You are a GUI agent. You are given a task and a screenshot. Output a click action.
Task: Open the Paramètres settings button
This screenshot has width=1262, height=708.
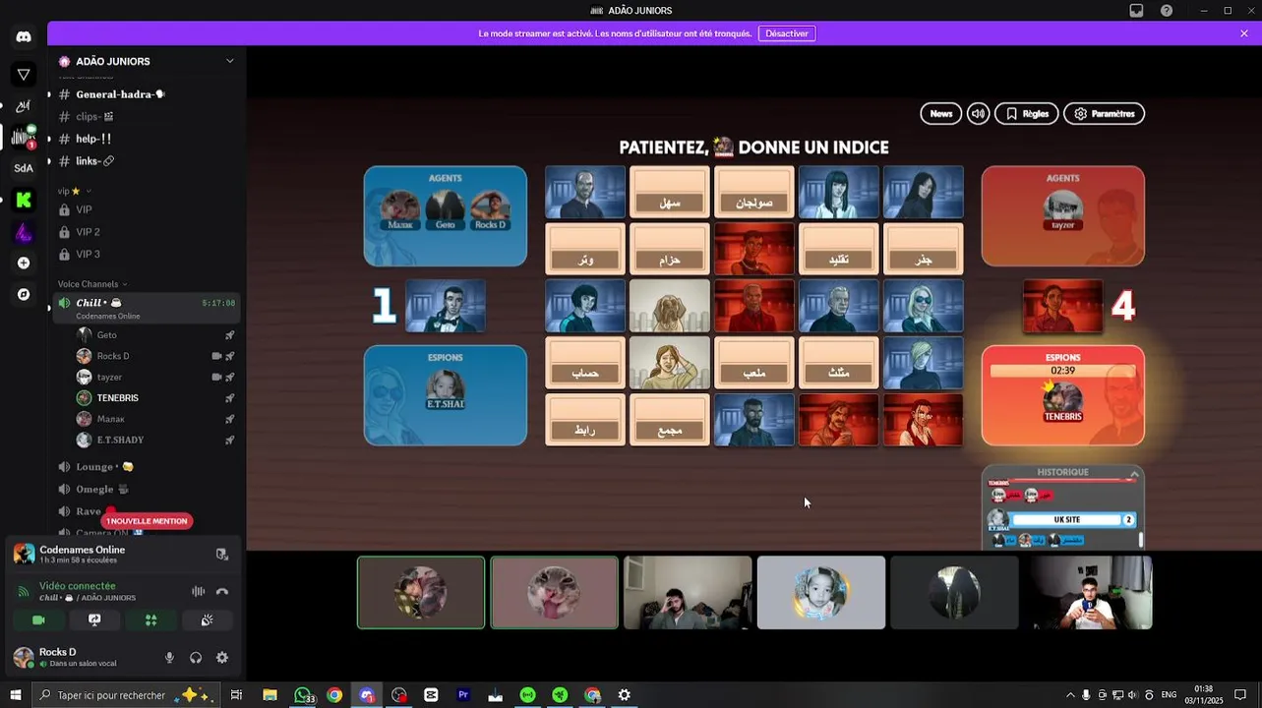[1104, 114]
